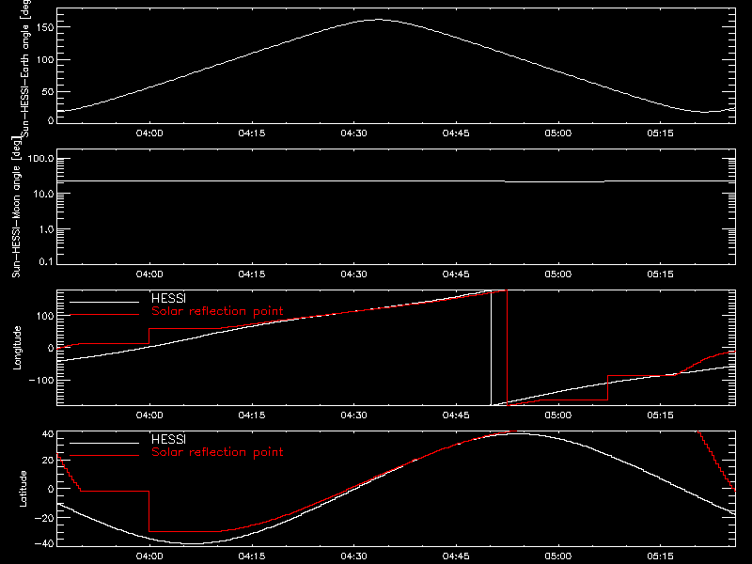
Task: Select the 10.0 tick in Moon angle plot
Action: pyautogui.click(x=43, y=195)
